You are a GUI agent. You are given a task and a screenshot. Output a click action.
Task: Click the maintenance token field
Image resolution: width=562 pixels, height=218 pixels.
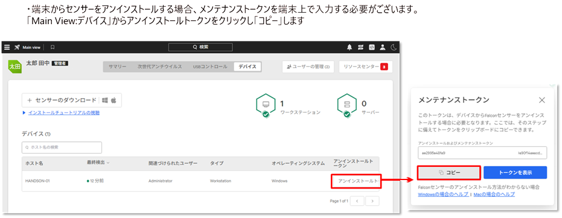482,152
